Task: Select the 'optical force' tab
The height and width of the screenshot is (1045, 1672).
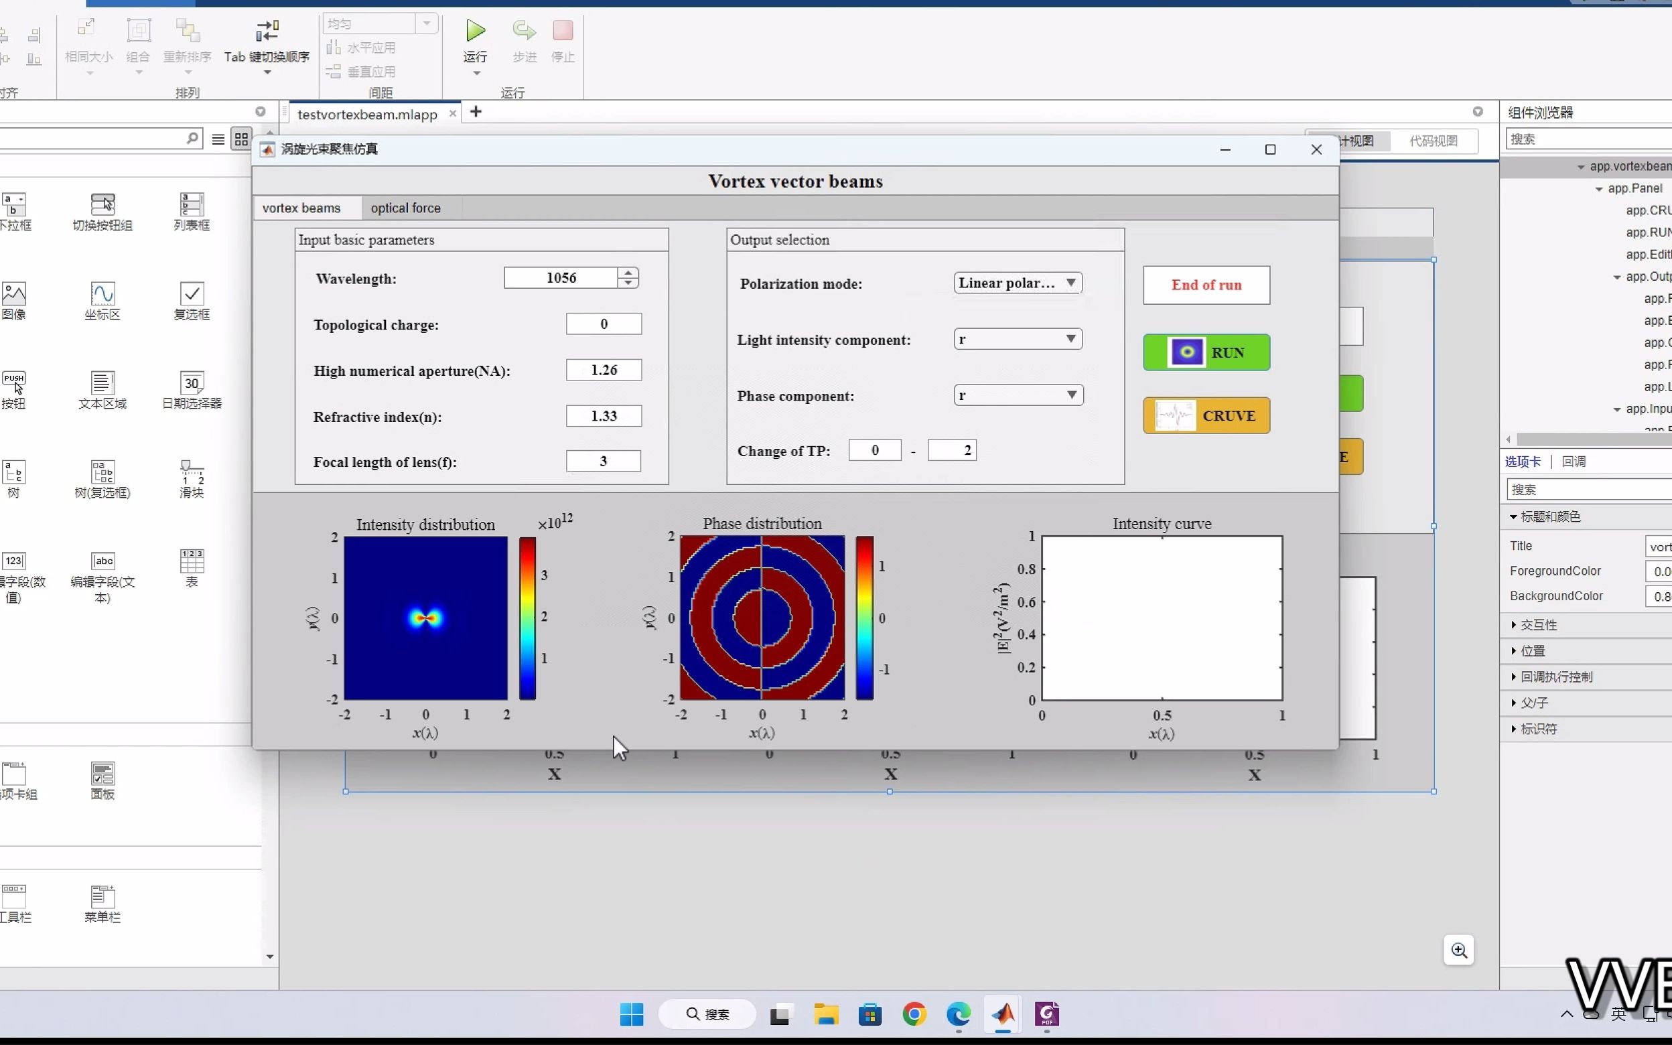Action: (x=406, y=207)
